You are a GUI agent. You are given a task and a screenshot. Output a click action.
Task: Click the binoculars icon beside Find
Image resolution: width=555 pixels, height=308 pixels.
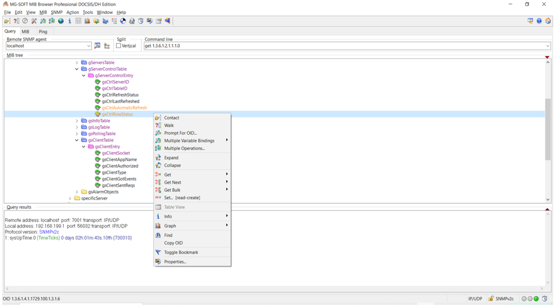pyautogui.click(x=158, y=235)
